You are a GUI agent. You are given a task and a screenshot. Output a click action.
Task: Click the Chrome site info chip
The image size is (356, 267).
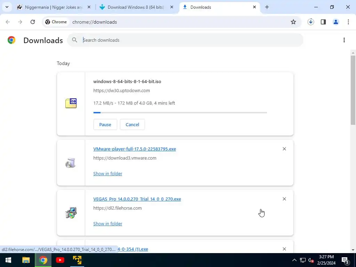tap(56, 22)
